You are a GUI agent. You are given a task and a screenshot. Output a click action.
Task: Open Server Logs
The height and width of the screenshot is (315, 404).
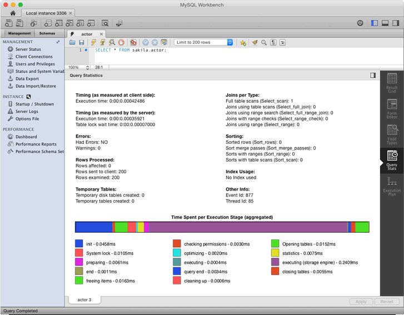(27, 112)
